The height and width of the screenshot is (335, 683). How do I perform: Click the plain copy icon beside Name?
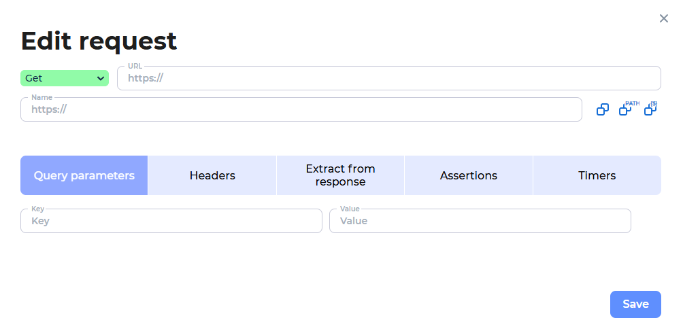point(602,109)
